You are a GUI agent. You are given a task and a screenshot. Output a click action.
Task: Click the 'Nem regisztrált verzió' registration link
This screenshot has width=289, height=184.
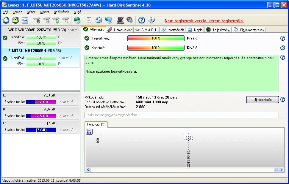[x=204, y=21]
